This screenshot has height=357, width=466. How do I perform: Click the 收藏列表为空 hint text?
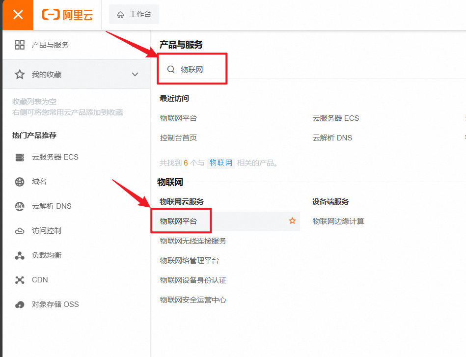tap(34, 102)
